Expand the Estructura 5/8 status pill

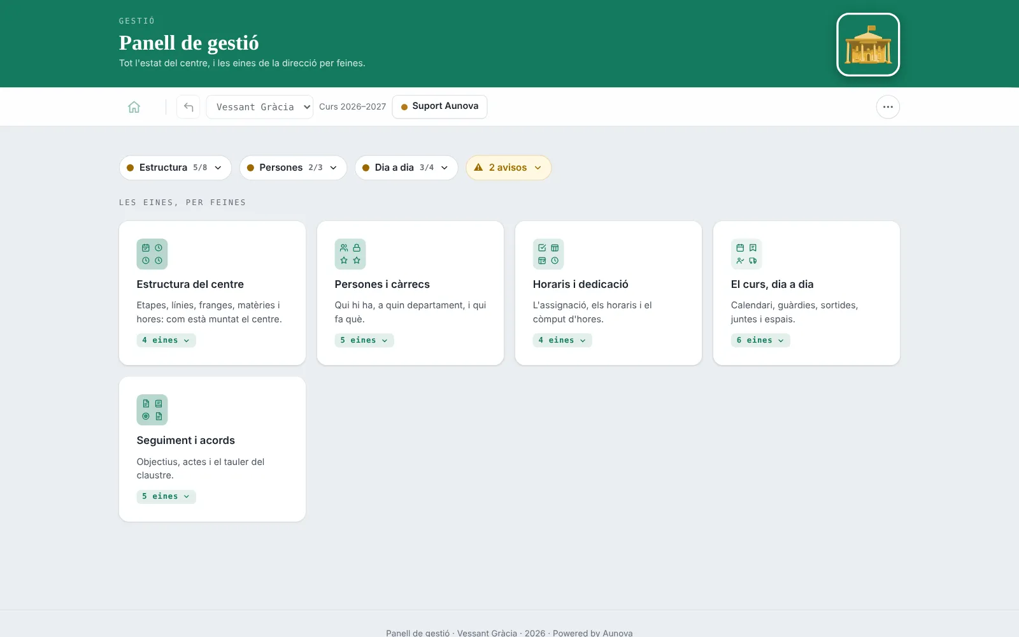click(175, 168)
